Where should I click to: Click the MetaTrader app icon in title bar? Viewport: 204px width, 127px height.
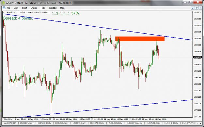[x=3, y=3]
